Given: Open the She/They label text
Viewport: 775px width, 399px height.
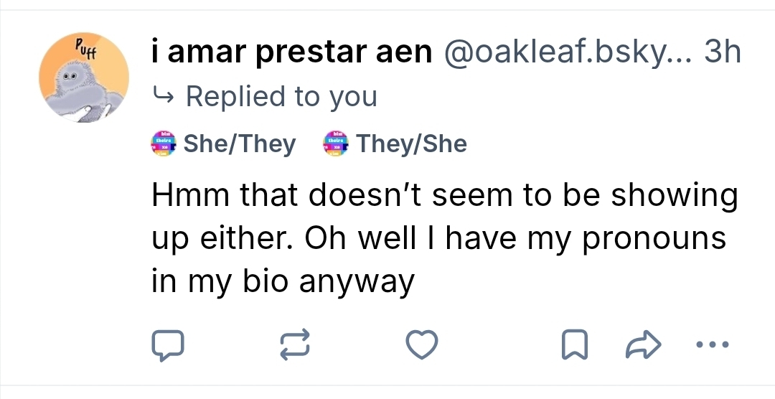Looking at the screenshot, I should pos(240,144).
